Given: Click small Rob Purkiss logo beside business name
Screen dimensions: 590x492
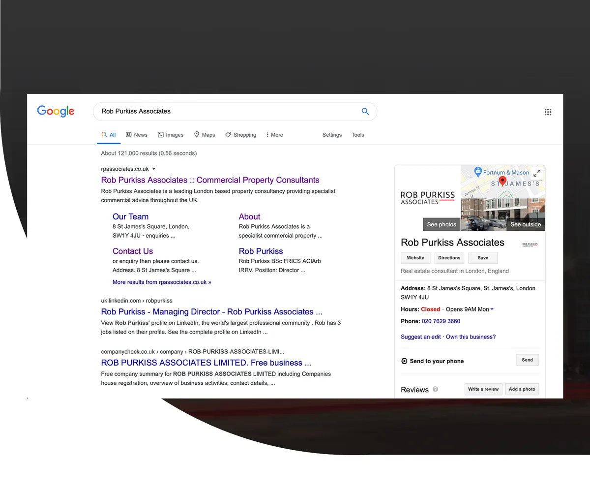Looking at the screenshot, I should coord(530,244).
